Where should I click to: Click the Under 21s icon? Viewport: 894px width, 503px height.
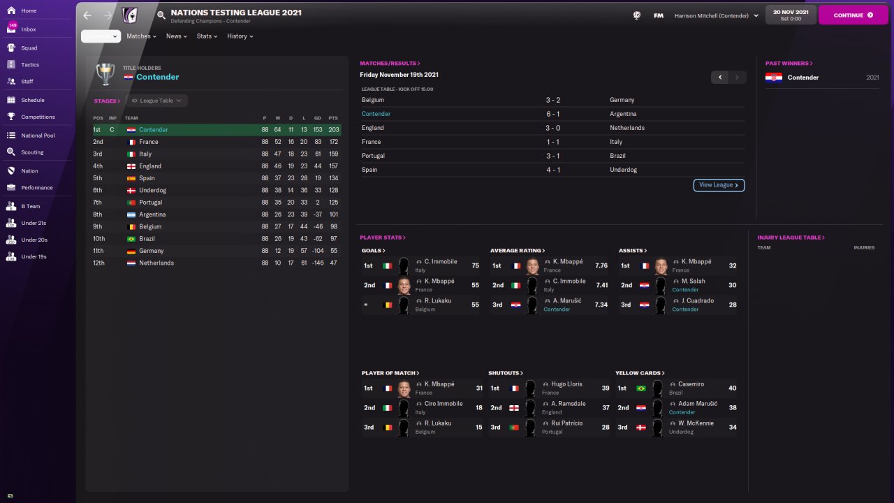11,223
